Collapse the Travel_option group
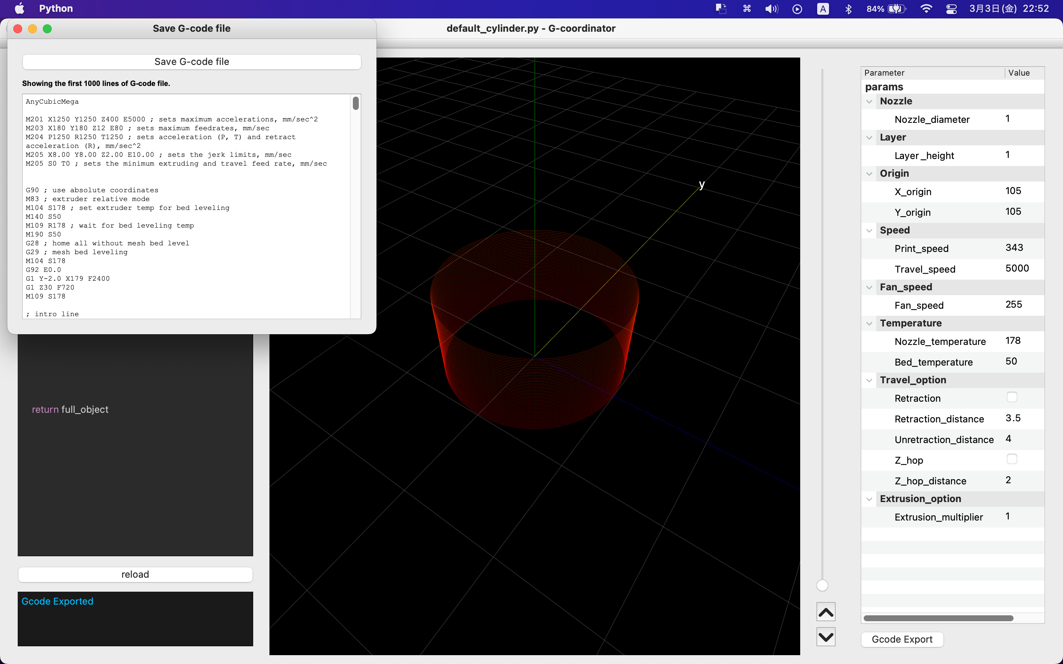1063x664 pixels. [870, 380]
